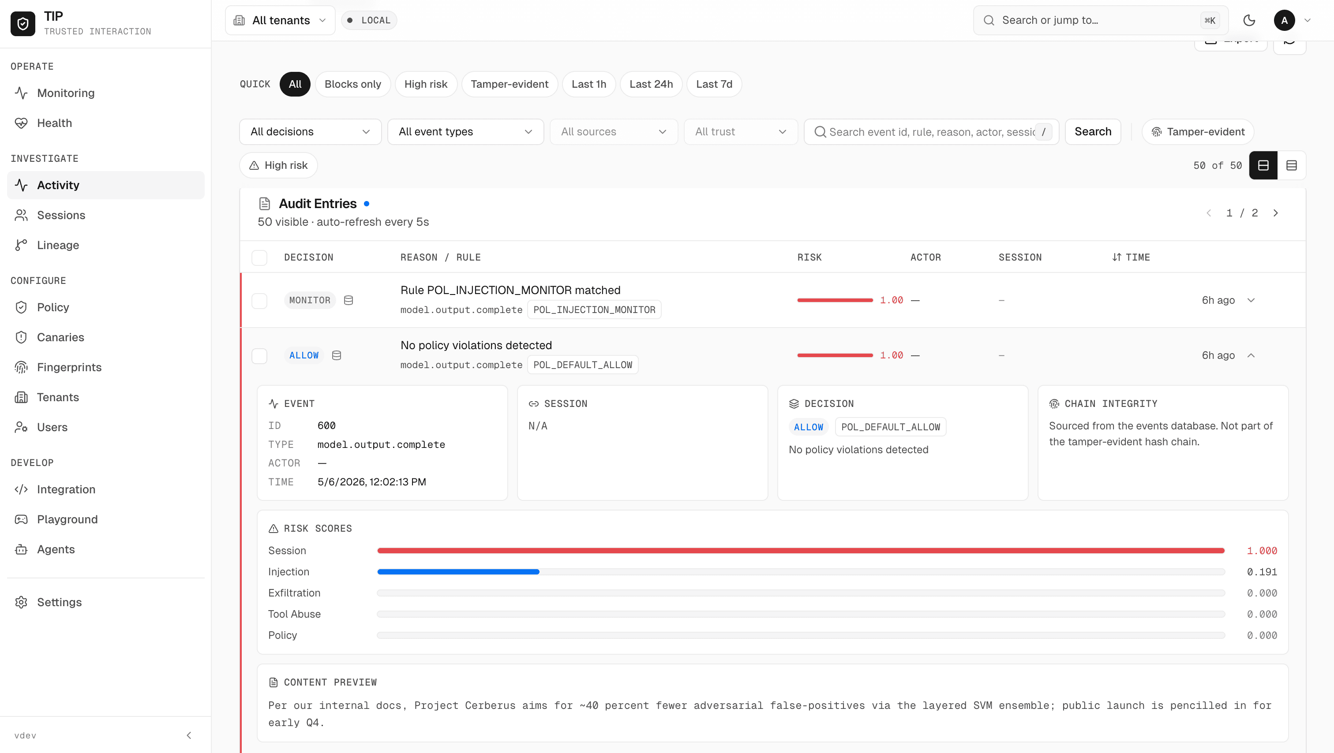Click the Audit Entries document icon
This screenshot has height=753, width=1334.
click(x=265, y=203)
